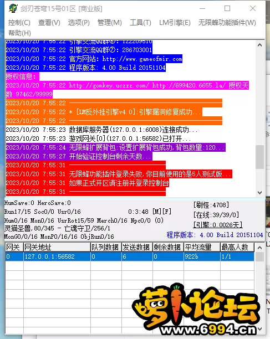This screenshot has height=339, width=270.
Task: Click log line 数据库服务器(127.0.0.1:6008)连接成功
Action: (101, 130)
